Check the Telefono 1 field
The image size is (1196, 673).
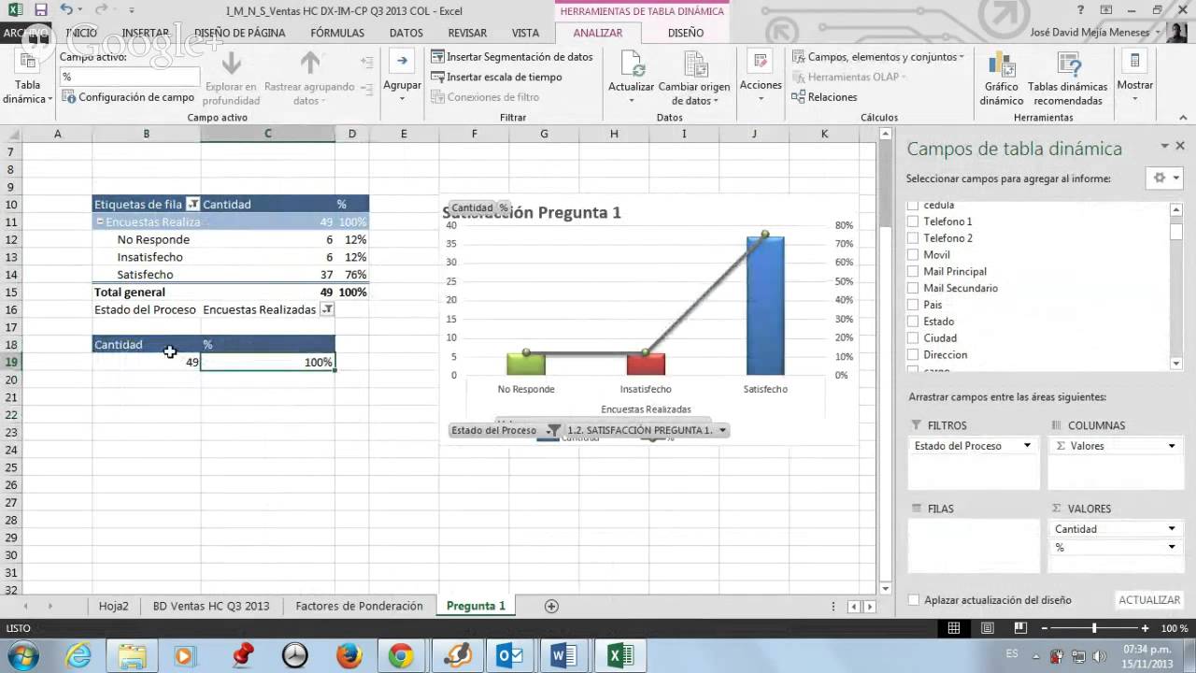(915, 222)
